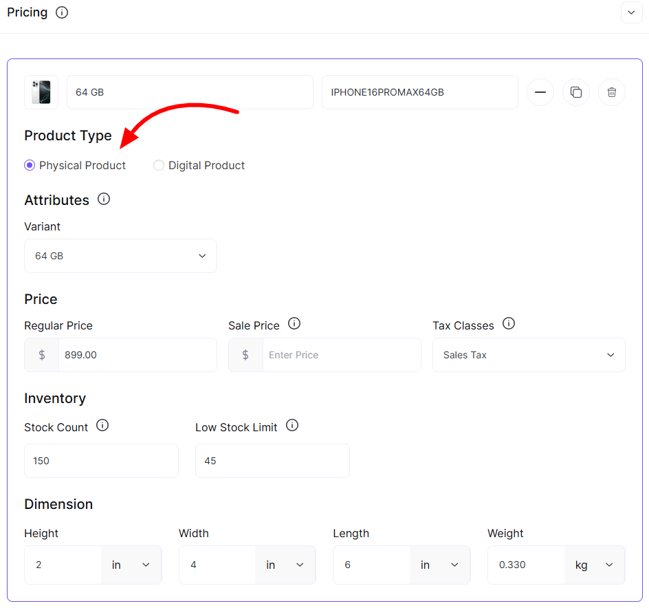This screenshot has width=649, height=608.
Task: Edit the SKU field IPHONE16PROMAX64GB
Action: point(419,92)
